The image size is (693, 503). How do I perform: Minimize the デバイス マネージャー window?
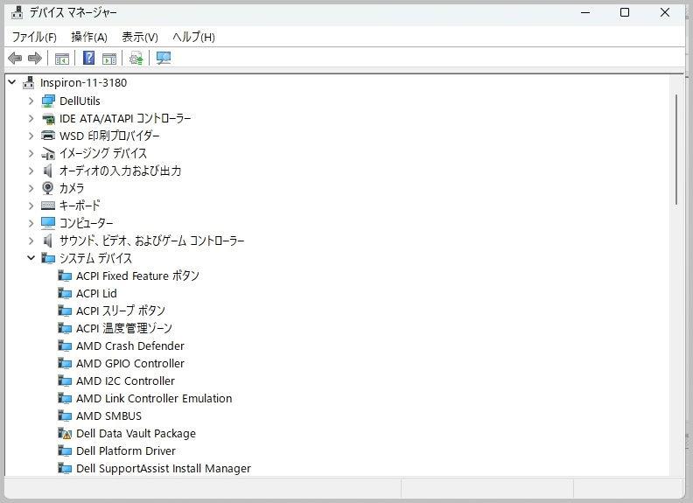(x=585, y=12)
